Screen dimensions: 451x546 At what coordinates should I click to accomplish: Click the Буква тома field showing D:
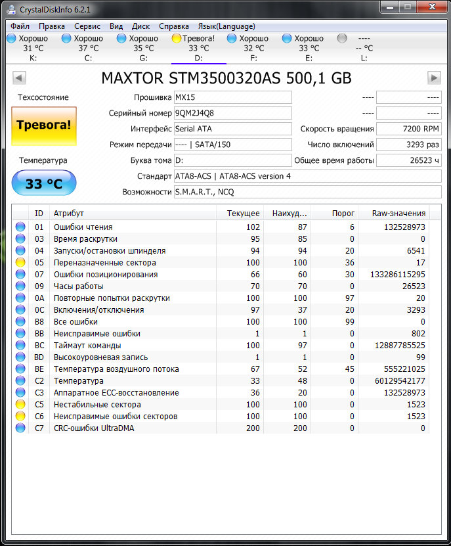[233, 160]
